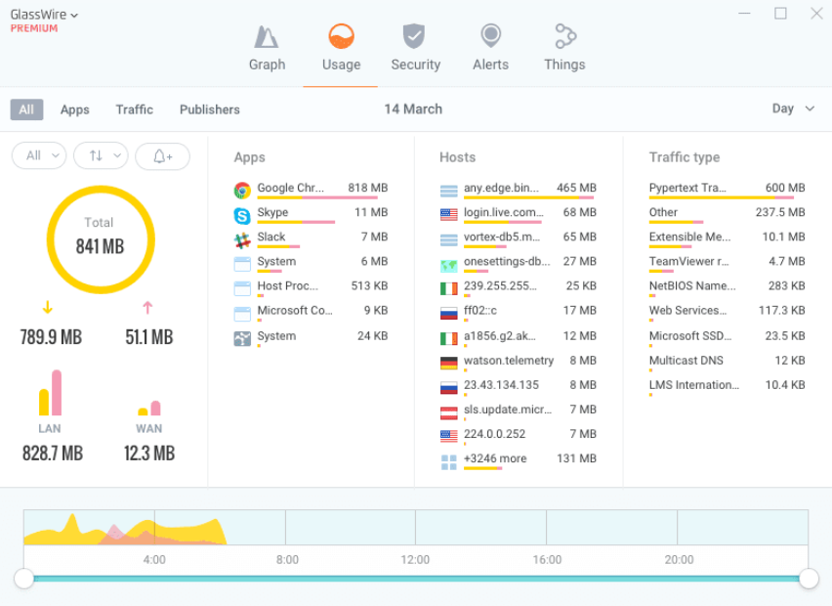The image size is (832, 606).
Task: Open the Things network icon
Action: click(x=565, y=36)
